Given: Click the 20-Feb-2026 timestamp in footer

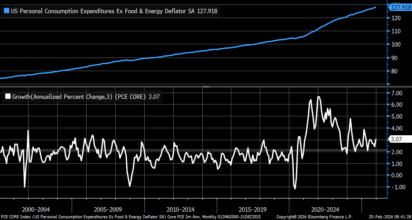Looking at the screenshot, I should pos(383,217).
